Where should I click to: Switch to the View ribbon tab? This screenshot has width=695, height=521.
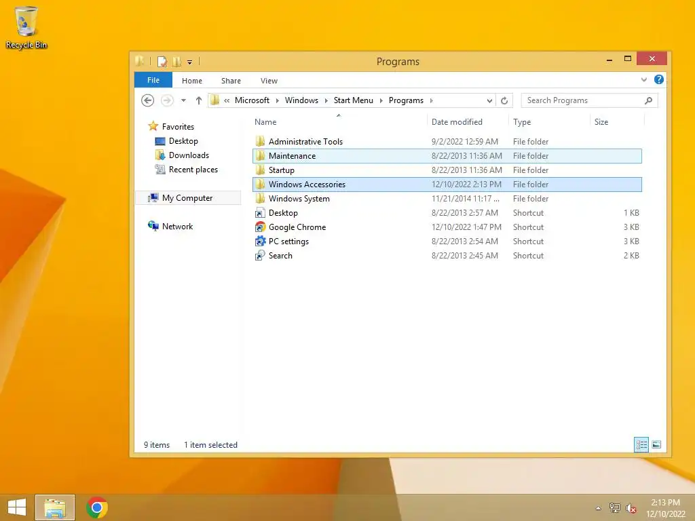(269, 81)
